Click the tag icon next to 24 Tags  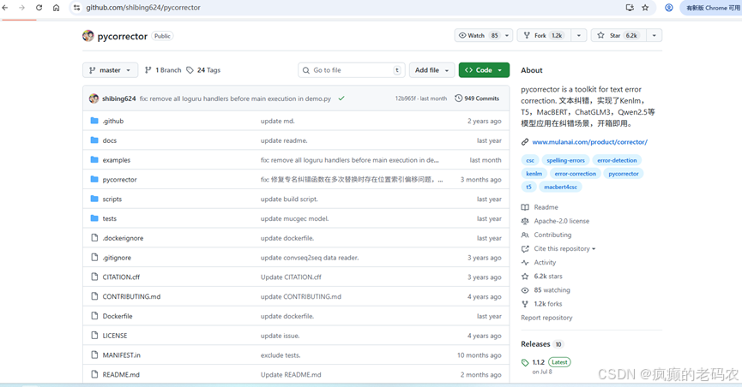(x=190, y=70)
